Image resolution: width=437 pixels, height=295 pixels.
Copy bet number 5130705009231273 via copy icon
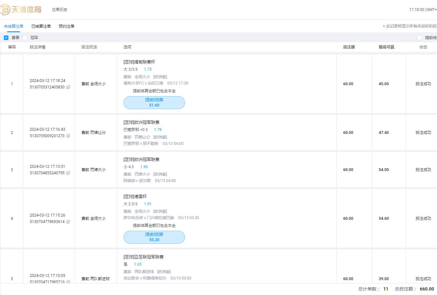[68, 136]
